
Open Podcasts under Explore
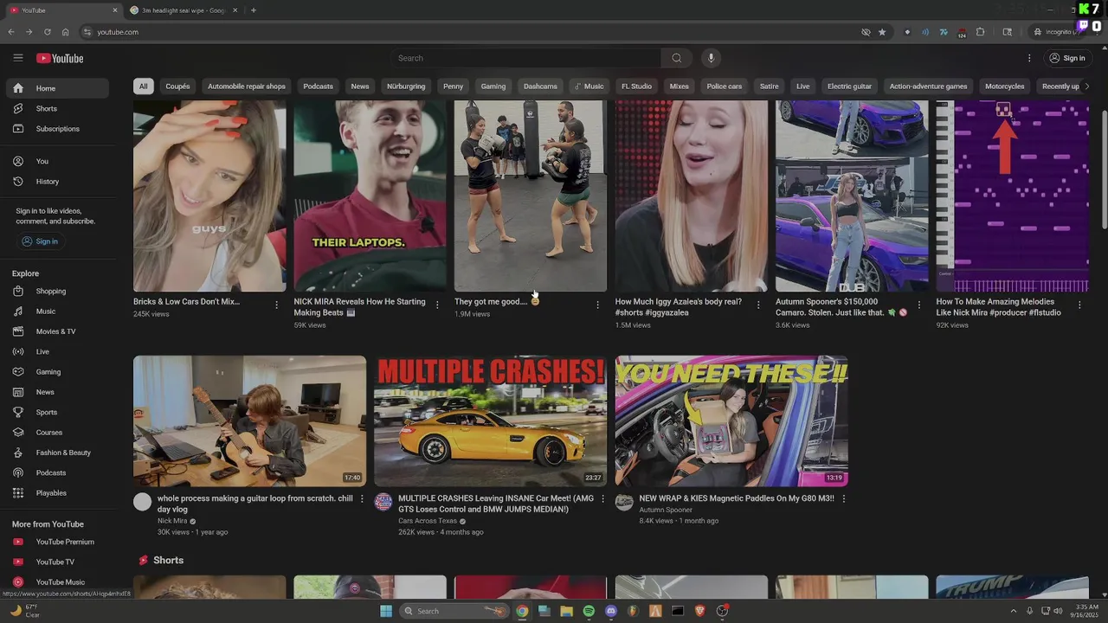pos(57,472)
